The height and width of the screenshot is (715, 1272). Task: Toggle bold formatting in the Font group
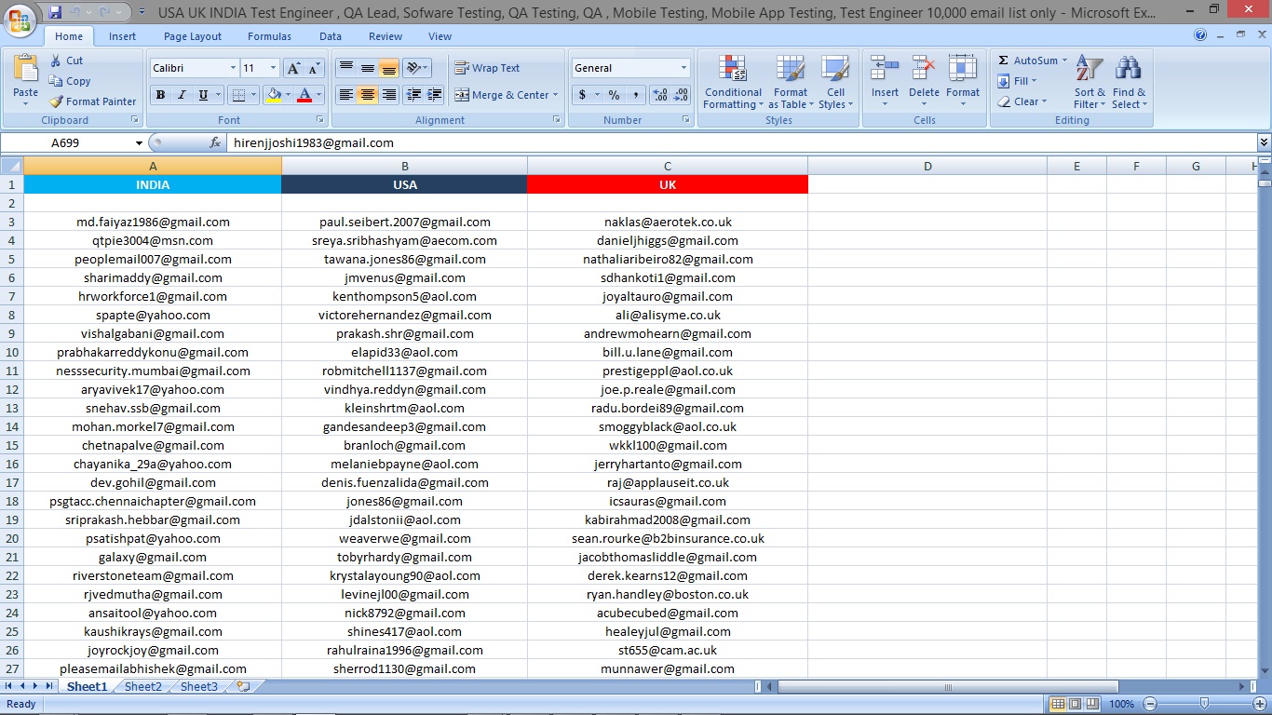click(160, 95)
